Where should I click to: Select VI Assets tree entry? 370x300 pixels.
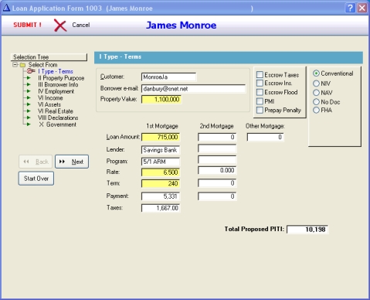click(x=49, y=104)
